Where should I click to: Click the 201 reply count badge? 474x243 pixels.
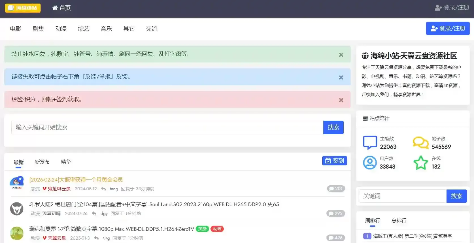click(x=336, y=189)
